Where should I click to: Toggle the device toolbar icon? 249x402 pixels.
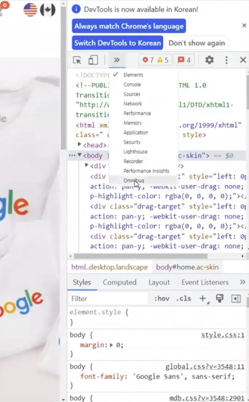pyautogui.click(x=93, y=60)
